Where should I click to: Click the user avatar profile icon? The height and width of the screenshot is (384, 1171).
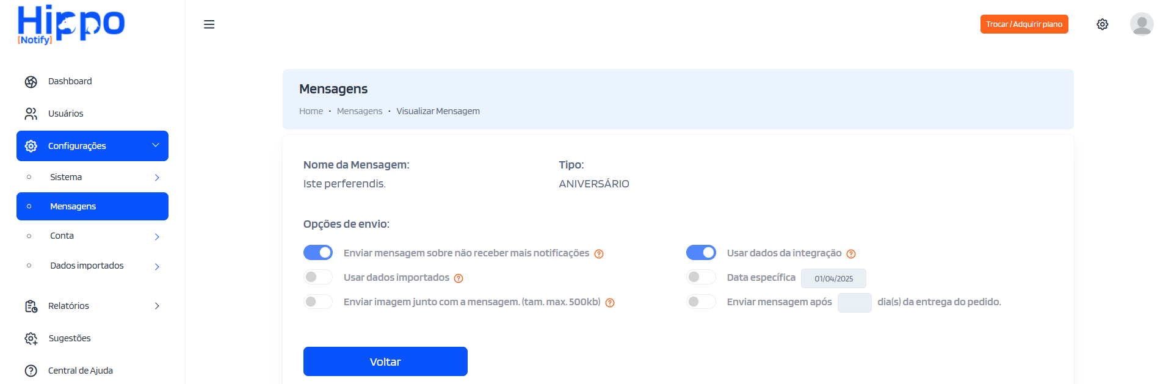[x=1141, y=24]
